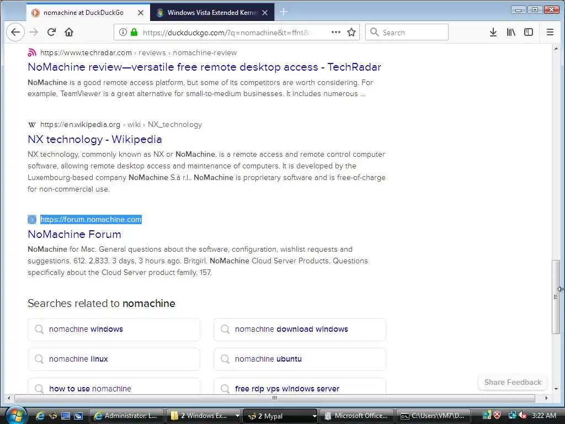
Task: Click the vertical scrollbar thumb
Action: [556, 296]
